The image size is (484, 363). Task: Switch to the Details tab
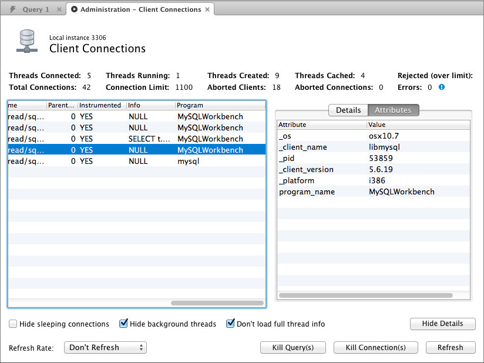(x=348, y=110)
